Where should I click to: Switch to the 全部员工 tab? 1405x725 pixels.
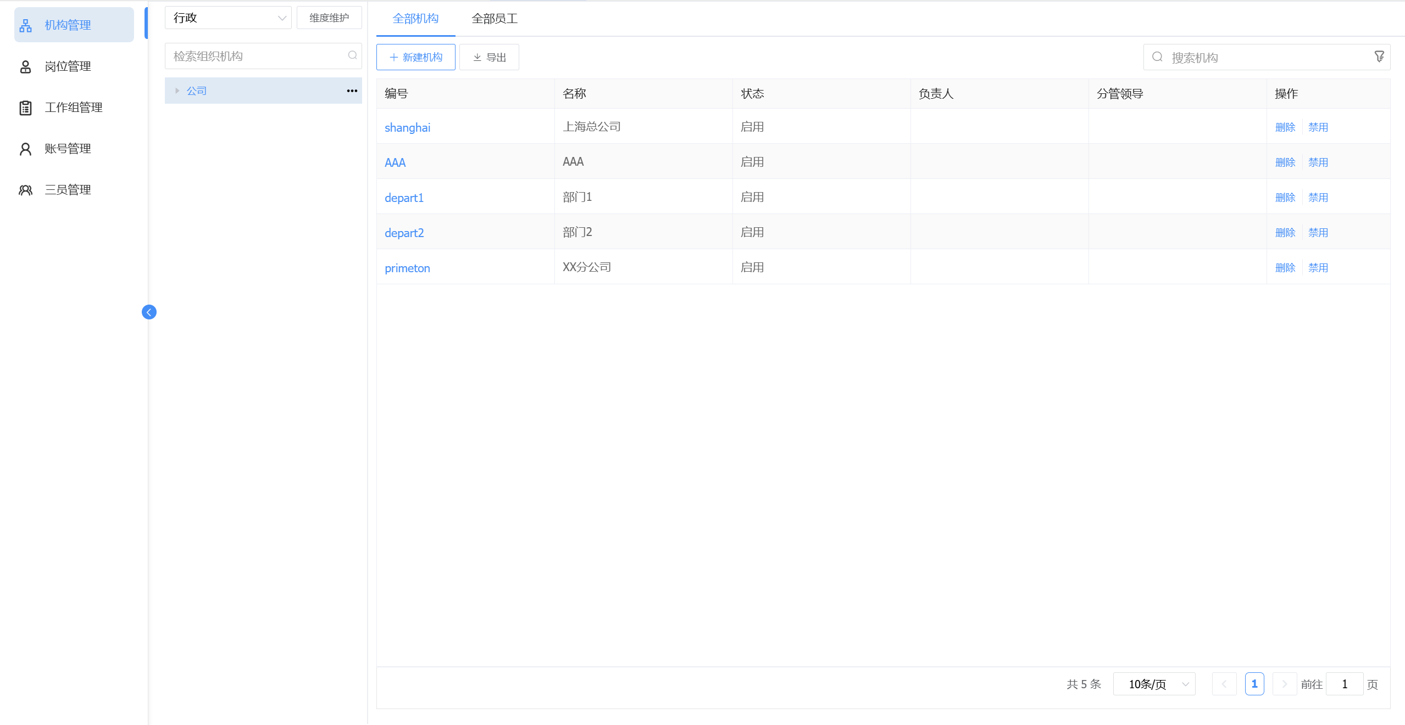pos(494,19)
